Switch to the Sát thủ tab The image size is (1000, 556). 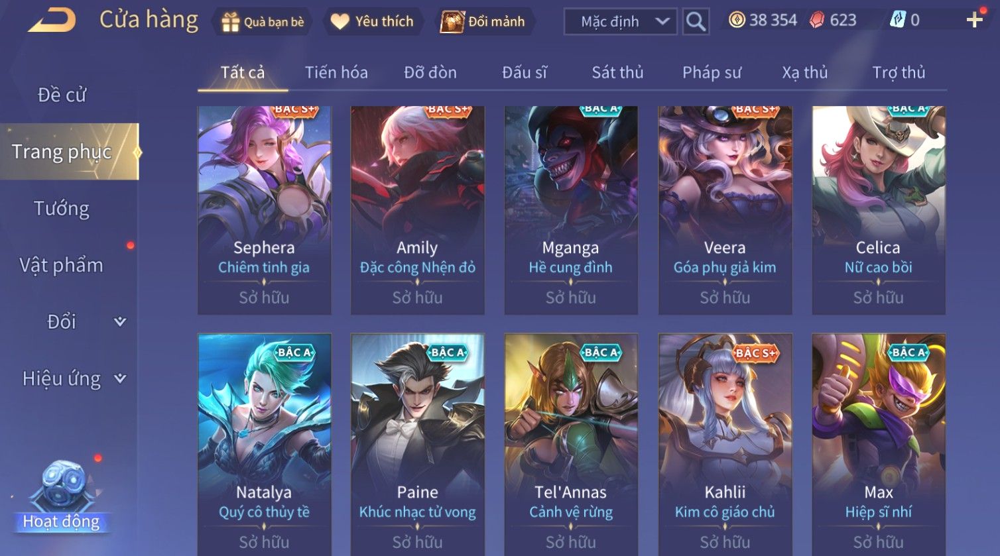pos(617,72)
